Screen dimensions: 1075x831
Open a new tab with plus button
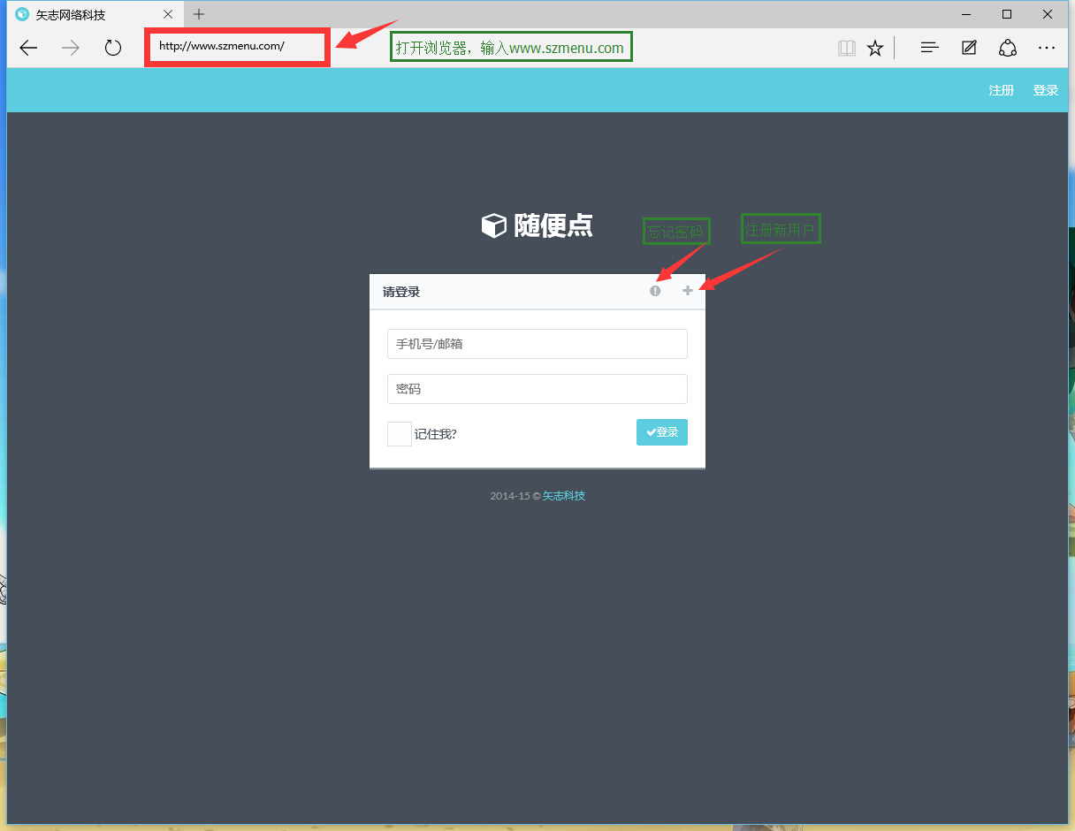click(199, 14)
